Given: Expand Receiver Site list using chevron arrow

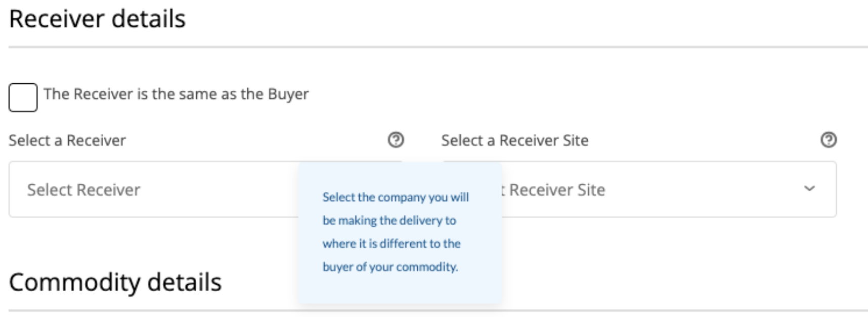Looking at the screenshot, I should pos(809,189).
